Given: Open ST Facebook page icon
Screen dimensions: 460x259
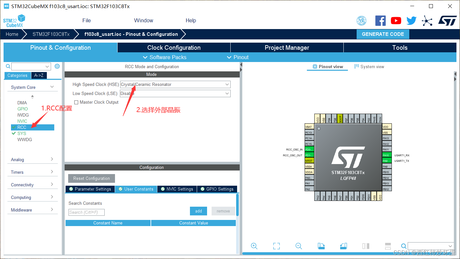Looking at the screenshot, I should (381, 21).
